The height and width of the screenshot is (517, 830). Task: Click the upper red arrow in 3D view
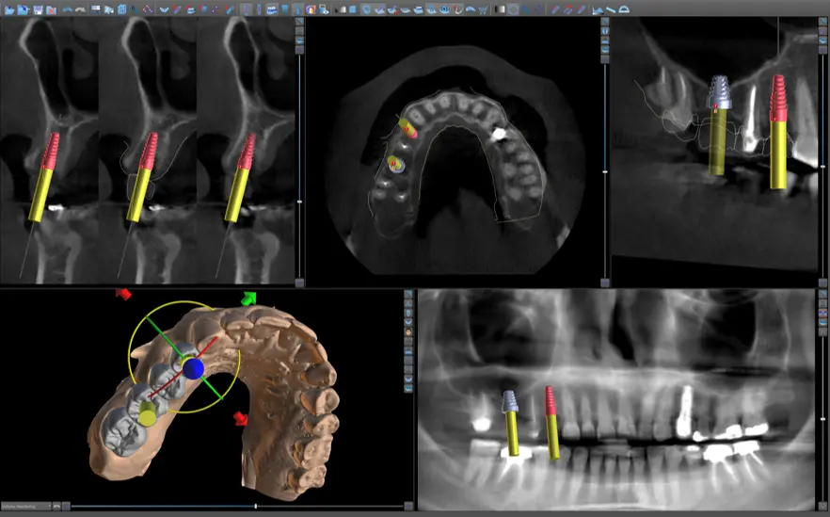point(123,294)
